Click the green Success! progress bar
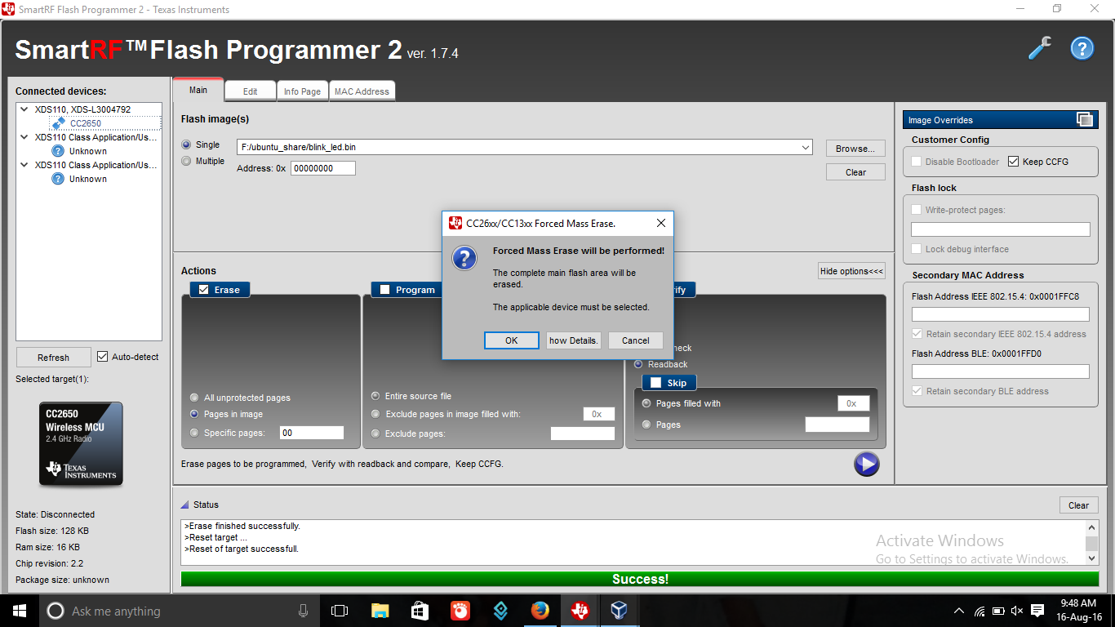Screen dimensions: 1115x627 tap(640, 579)
